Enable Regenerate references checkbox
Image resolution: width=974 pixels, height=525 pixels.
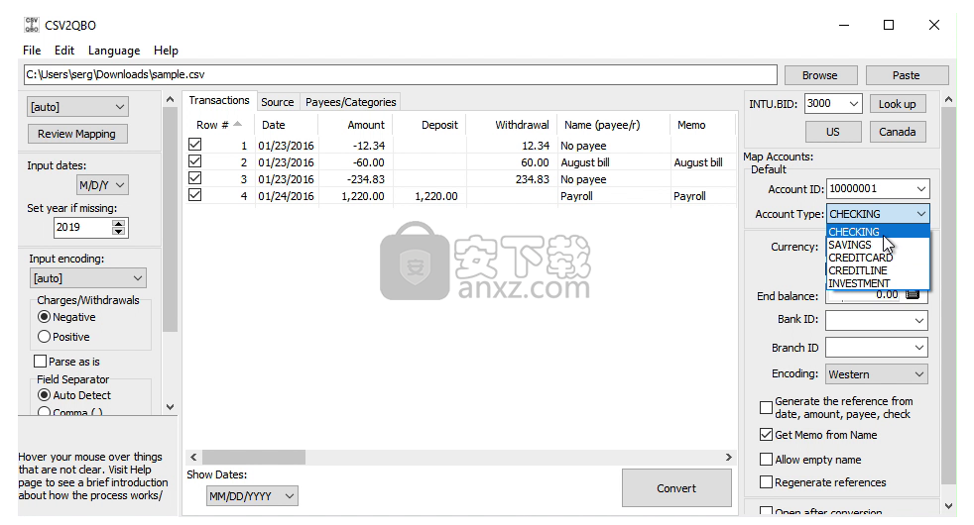(766, 482)
